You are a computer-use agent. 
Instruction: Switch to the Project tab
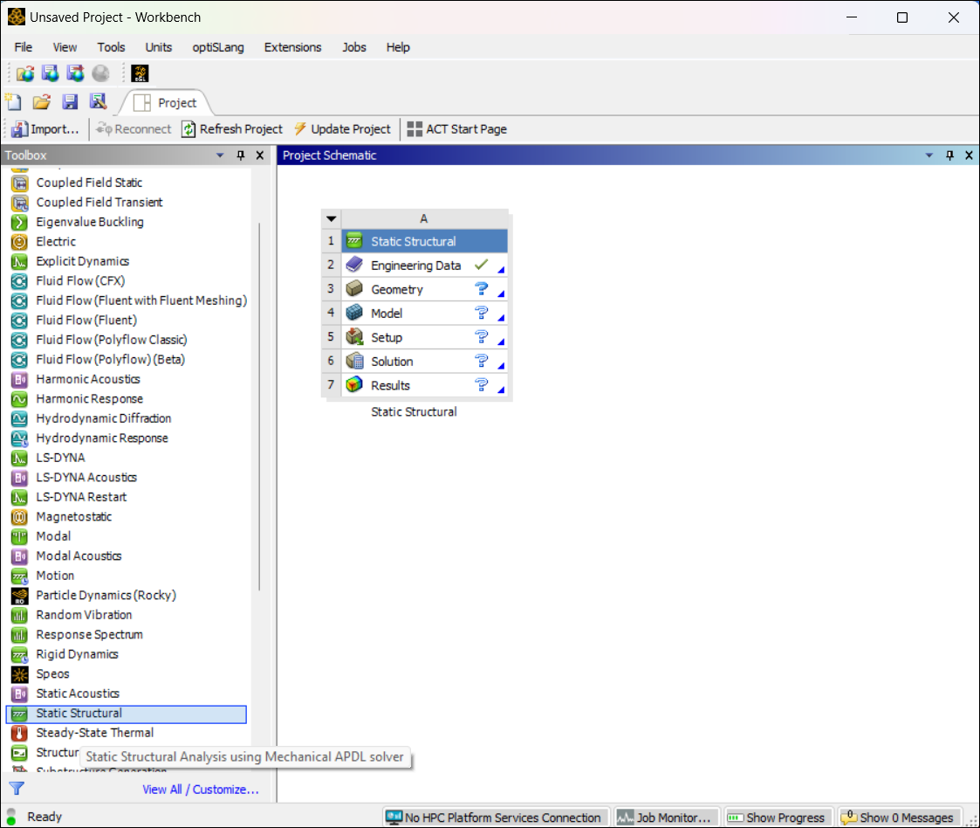click(x=167, y=103)
